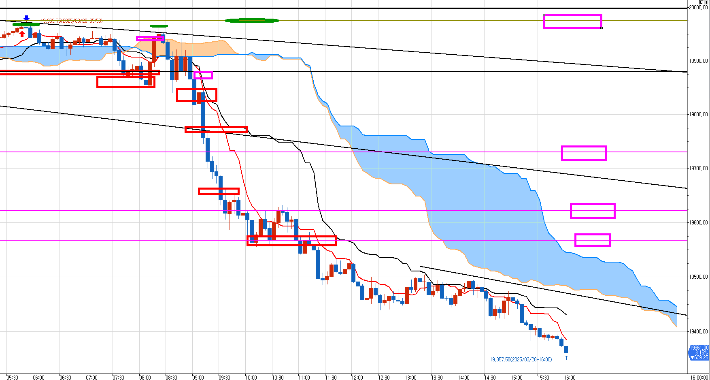
Task: Click the red up-arrow signal marker
Action: (22, 34)
